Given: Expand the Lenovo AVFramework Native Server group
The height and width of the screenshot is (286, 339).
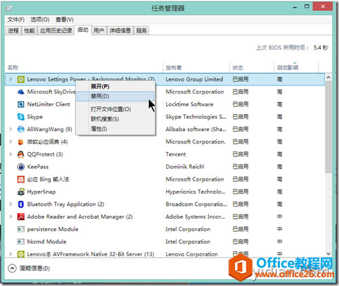Looking at the screenshot, I should [11, 254].
